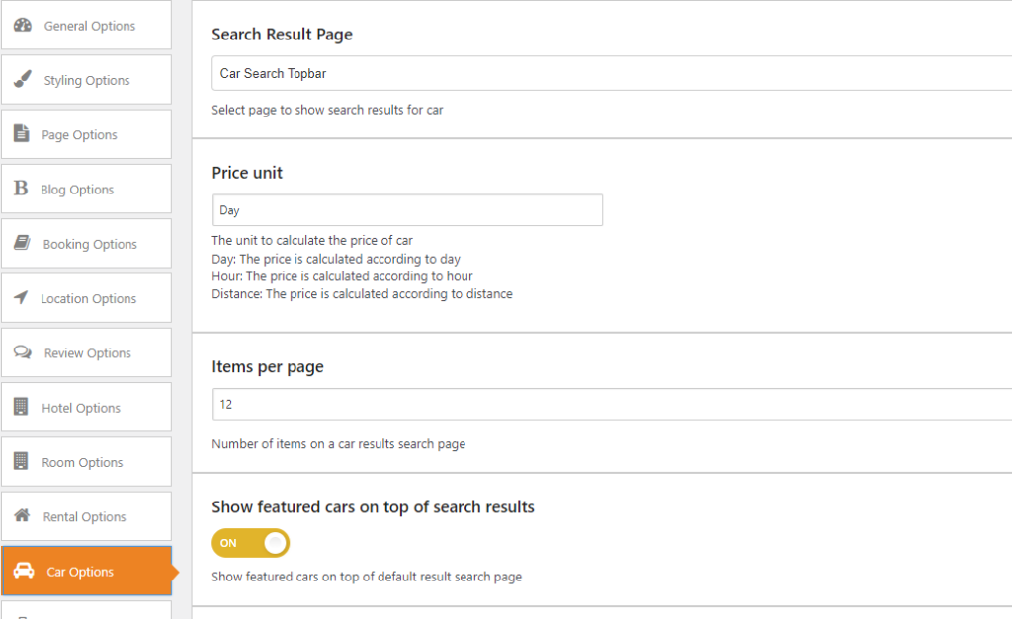This screenshot has width=1012, height=619.
Task: Click the Styling Options paintbrush icon
Action: (22, 80)
